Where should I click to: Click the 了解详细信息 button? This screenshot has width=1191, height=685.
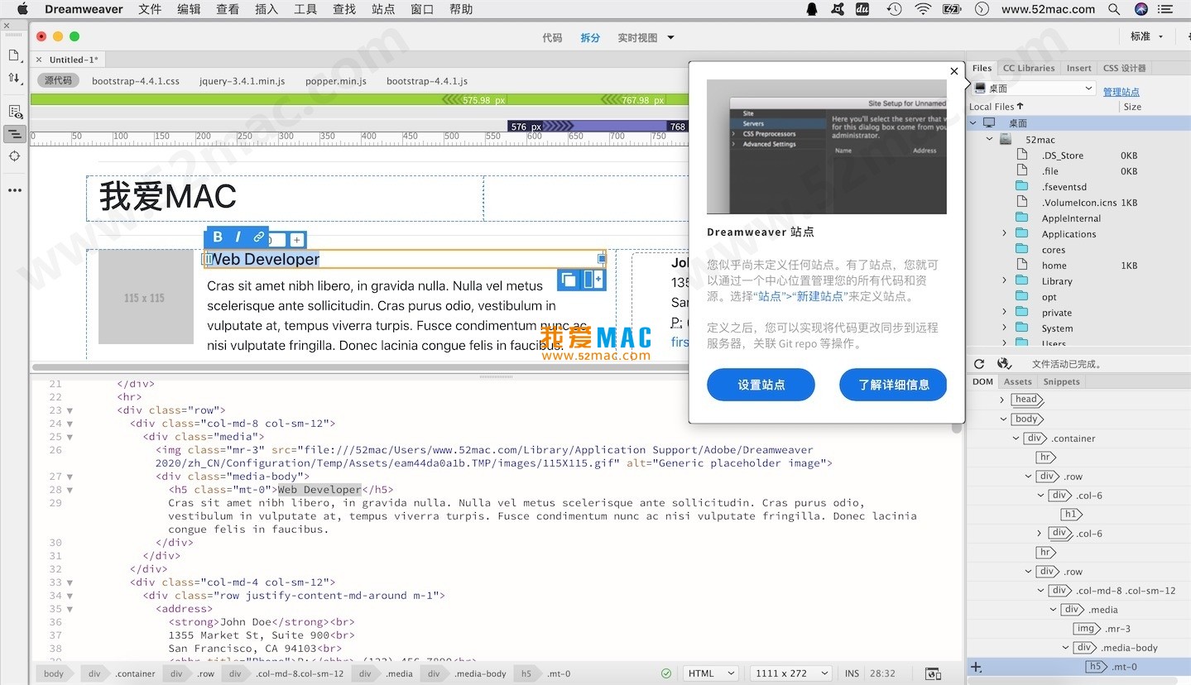coord(893,385)
